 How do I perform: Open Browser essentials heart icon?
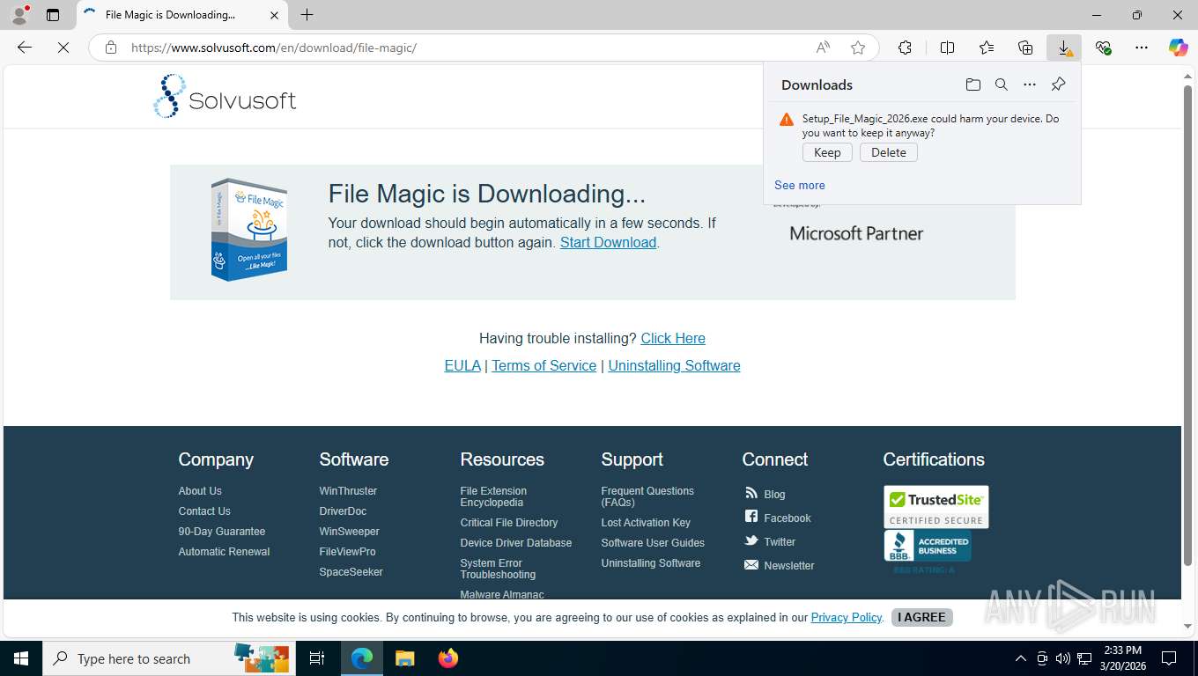1103,48
